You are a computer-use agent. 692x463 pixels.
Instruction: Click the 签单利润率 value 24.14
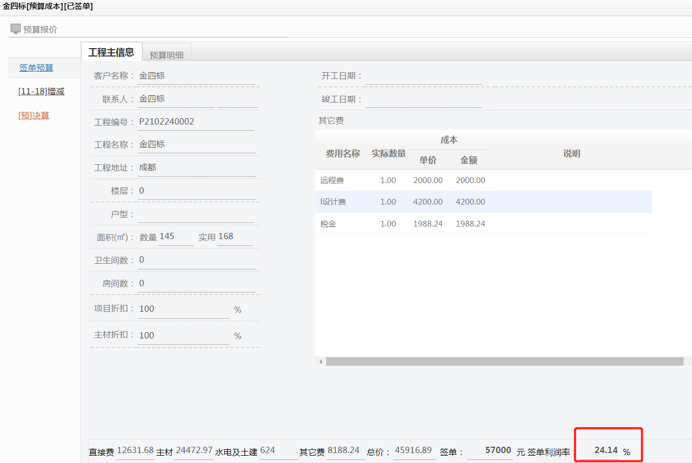coord(601,450)
